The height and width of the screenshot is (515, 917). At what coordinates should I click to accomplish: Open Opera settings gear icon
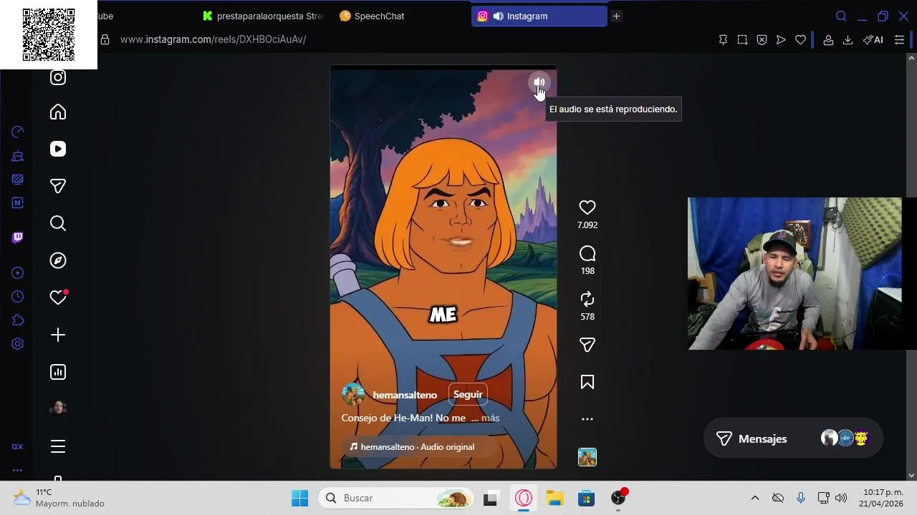pyautogui.click(x=18, y=343)
